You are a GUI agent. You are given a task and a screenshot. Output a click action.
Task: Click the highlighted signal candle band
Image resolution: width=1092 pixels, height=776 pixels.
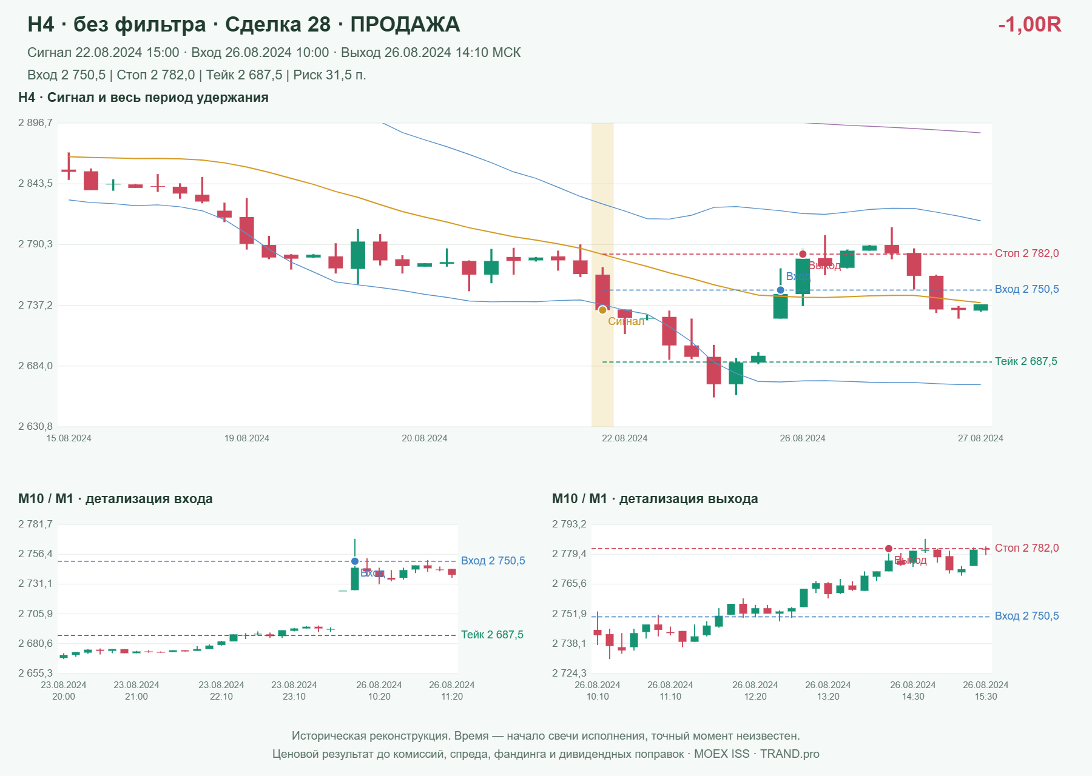pos(602,275)
